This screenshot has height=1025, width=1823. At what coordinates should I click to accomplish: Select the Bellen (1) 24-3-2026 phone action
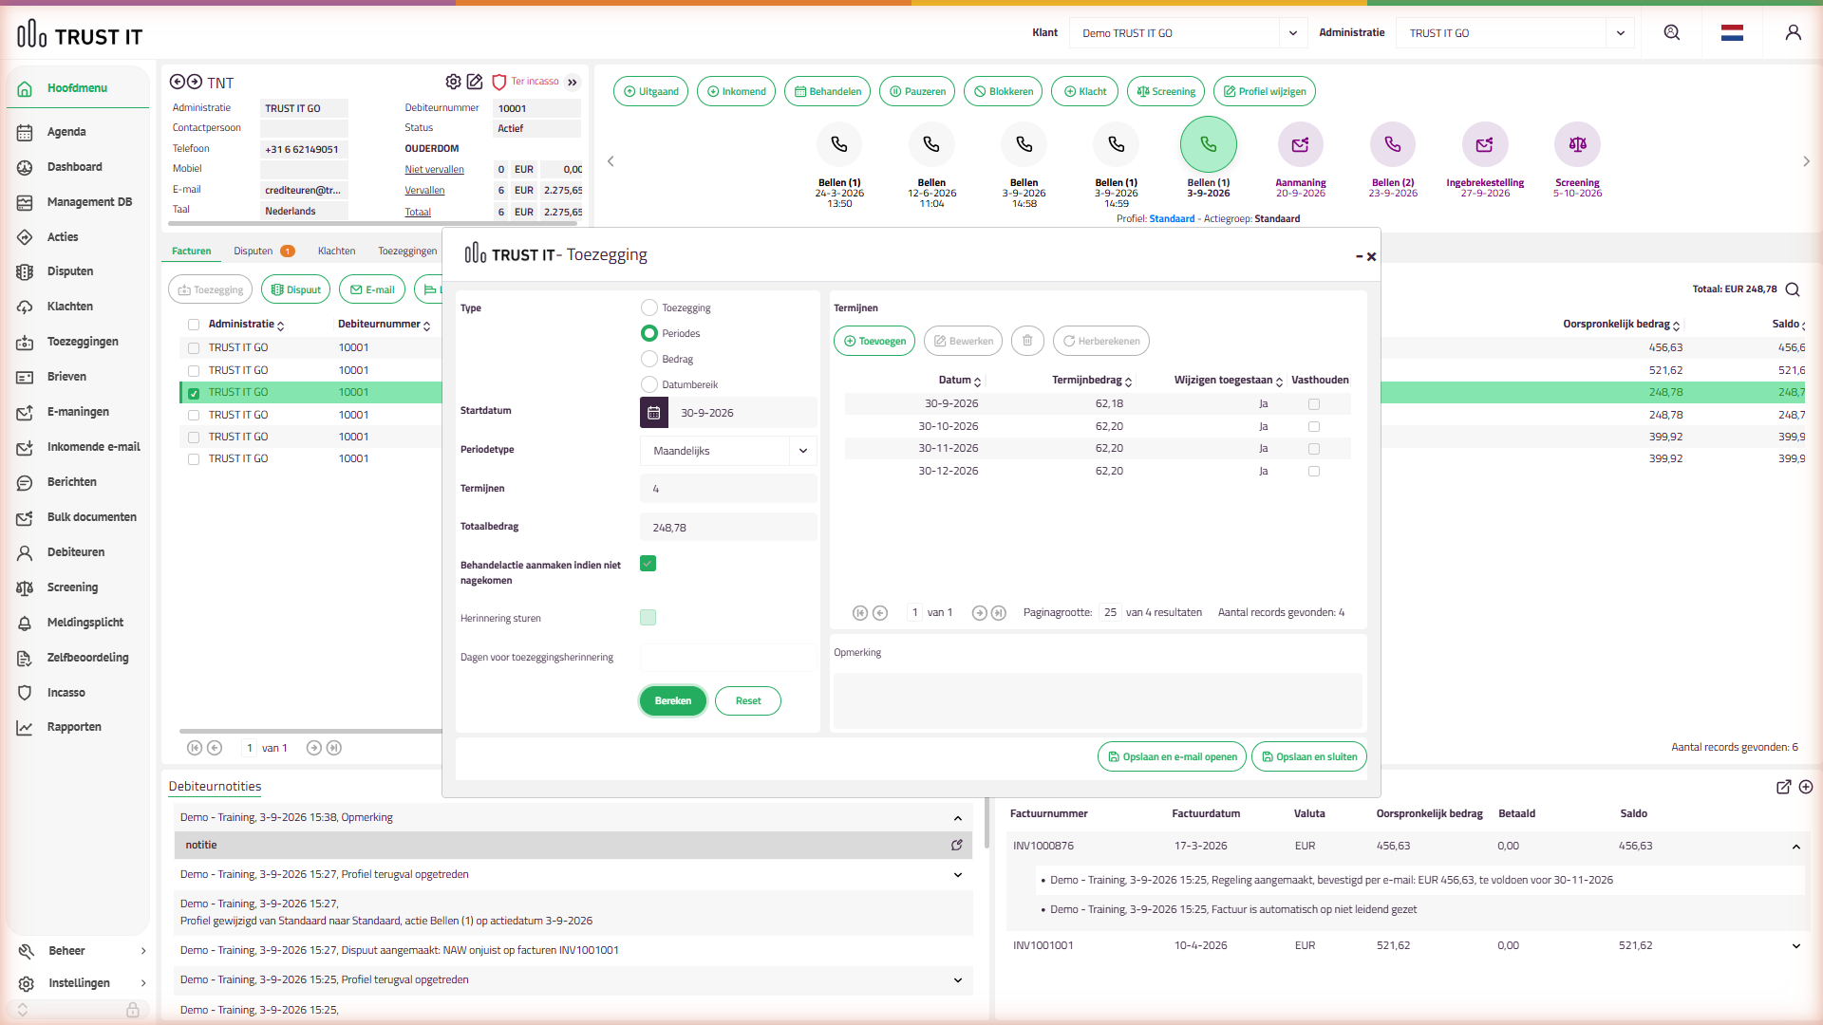coord(839,144)
